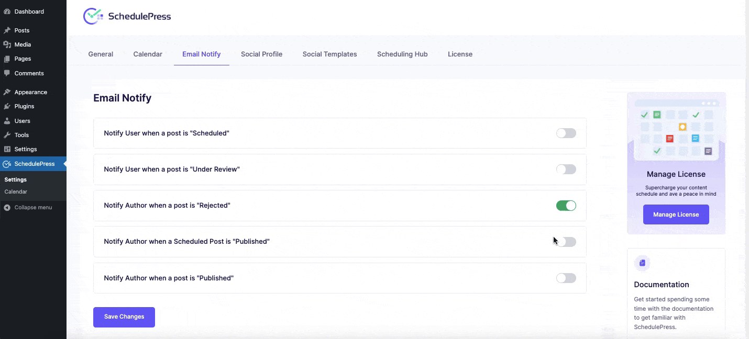Image resolution: width=749 pixels, height=339 pixels.
Task: Click the Manage License button
Action: 676,214
